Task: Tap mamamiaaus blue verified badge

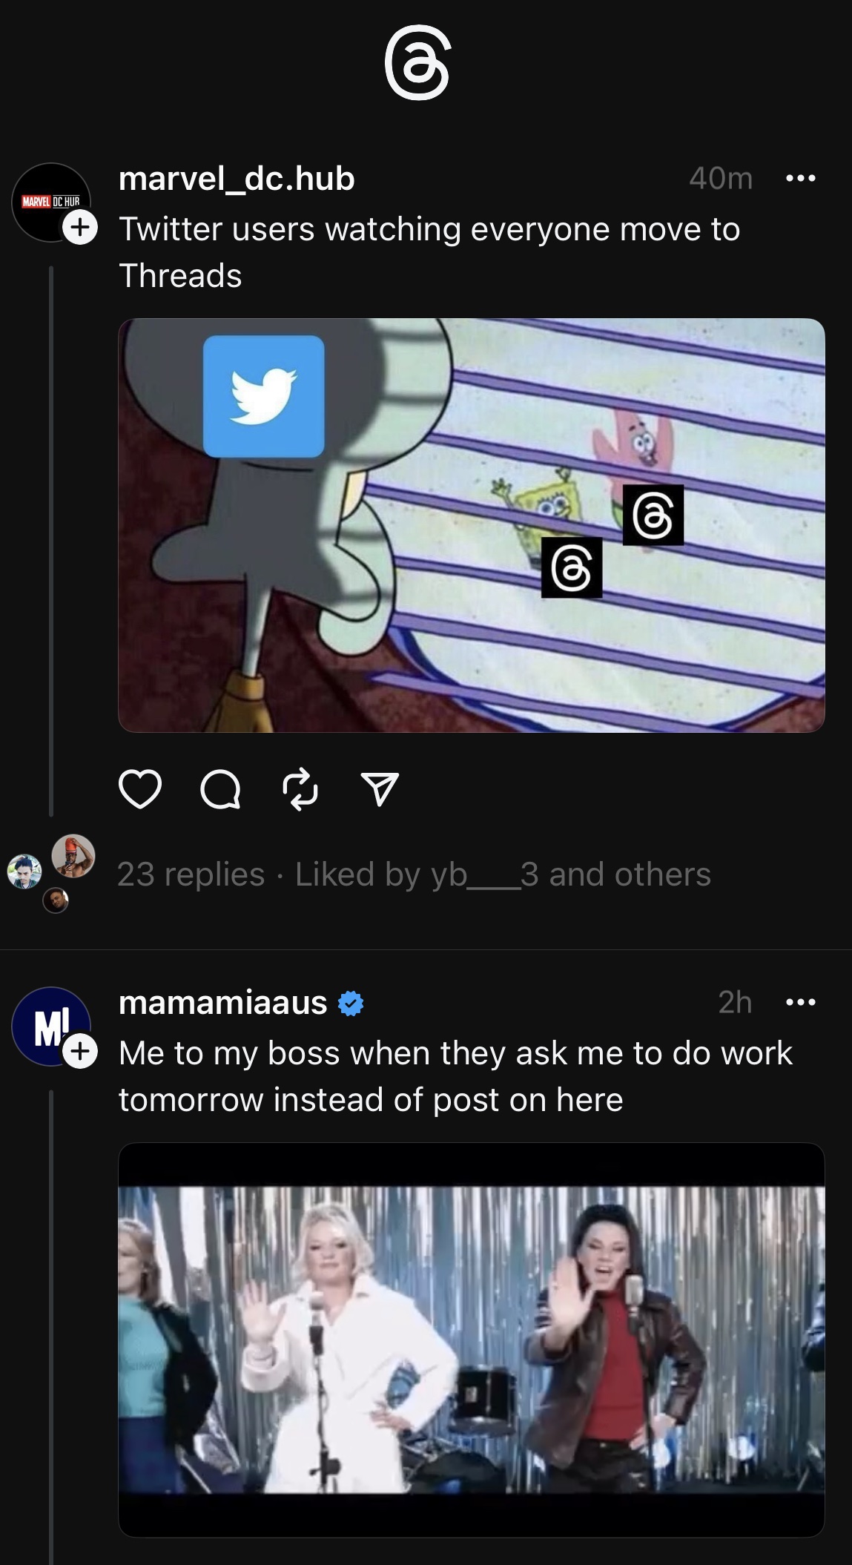Action: [x=351, y=1004]
